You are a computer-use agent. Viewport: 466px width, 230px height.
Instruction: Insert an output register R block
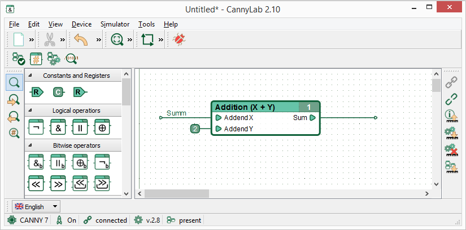tap(80, 92)
